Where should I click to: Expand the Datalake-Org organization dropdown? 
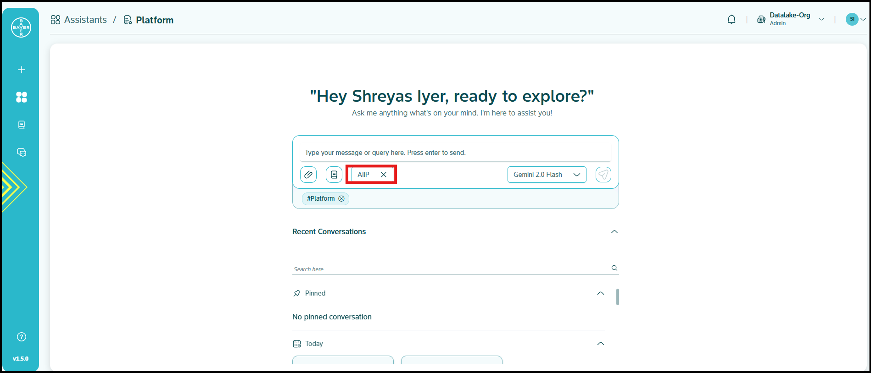(821, 19)
